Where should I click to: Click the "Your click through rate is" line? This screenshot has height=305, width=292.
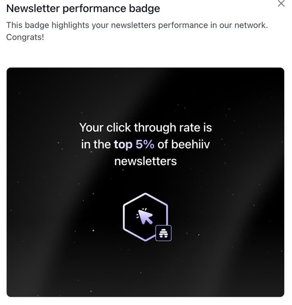coord(145,127)
